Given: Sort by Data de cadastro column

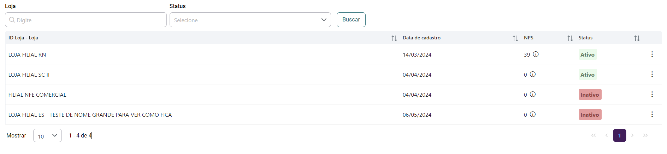Looking at the screenshot, I should 515,38.
